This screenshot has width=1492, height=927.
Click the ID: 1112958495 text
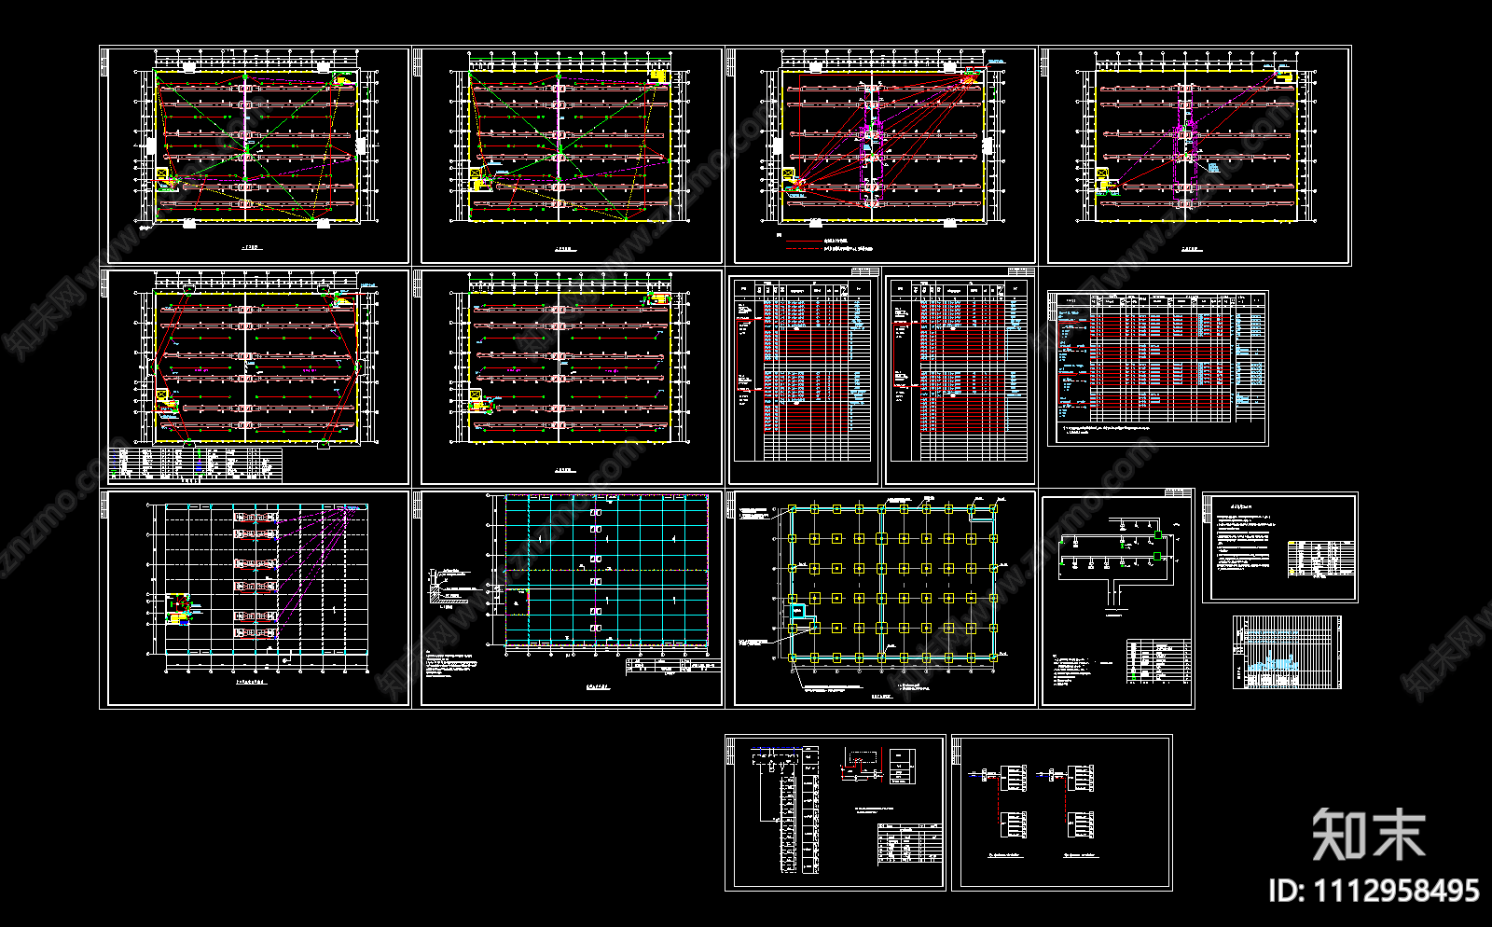point(1373,891)
